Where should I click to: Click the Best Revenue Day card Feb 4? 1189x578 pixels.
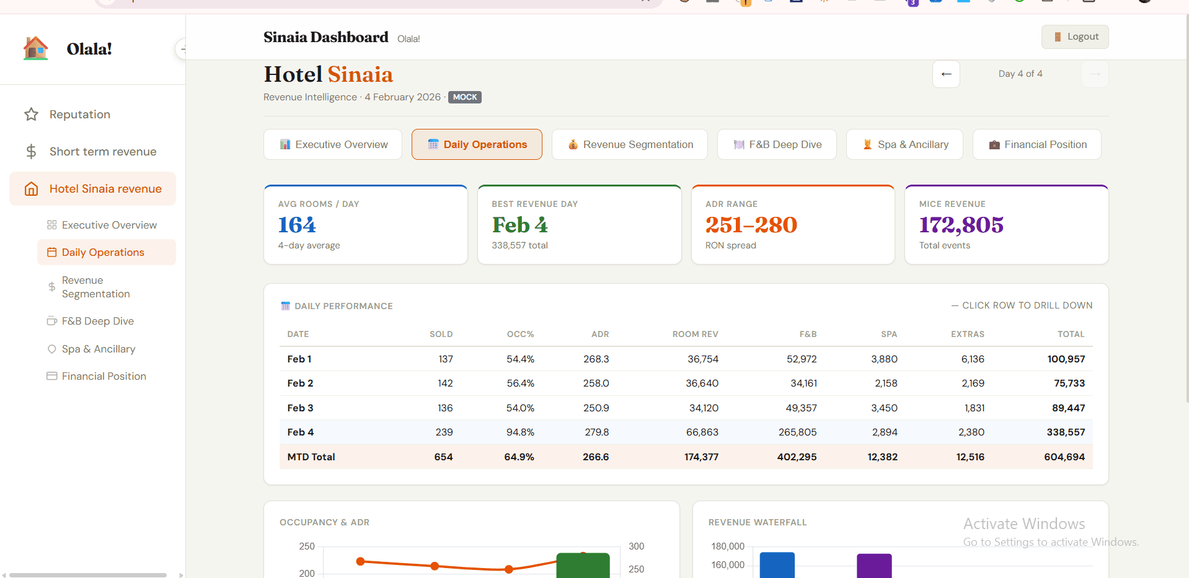[519, 225]
